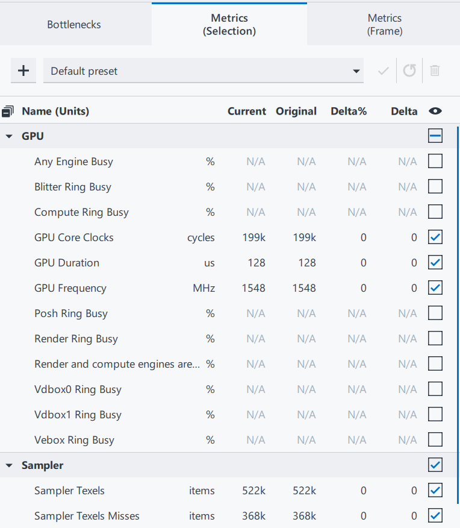Click the apply preset checkmark icon

(383, 71)
